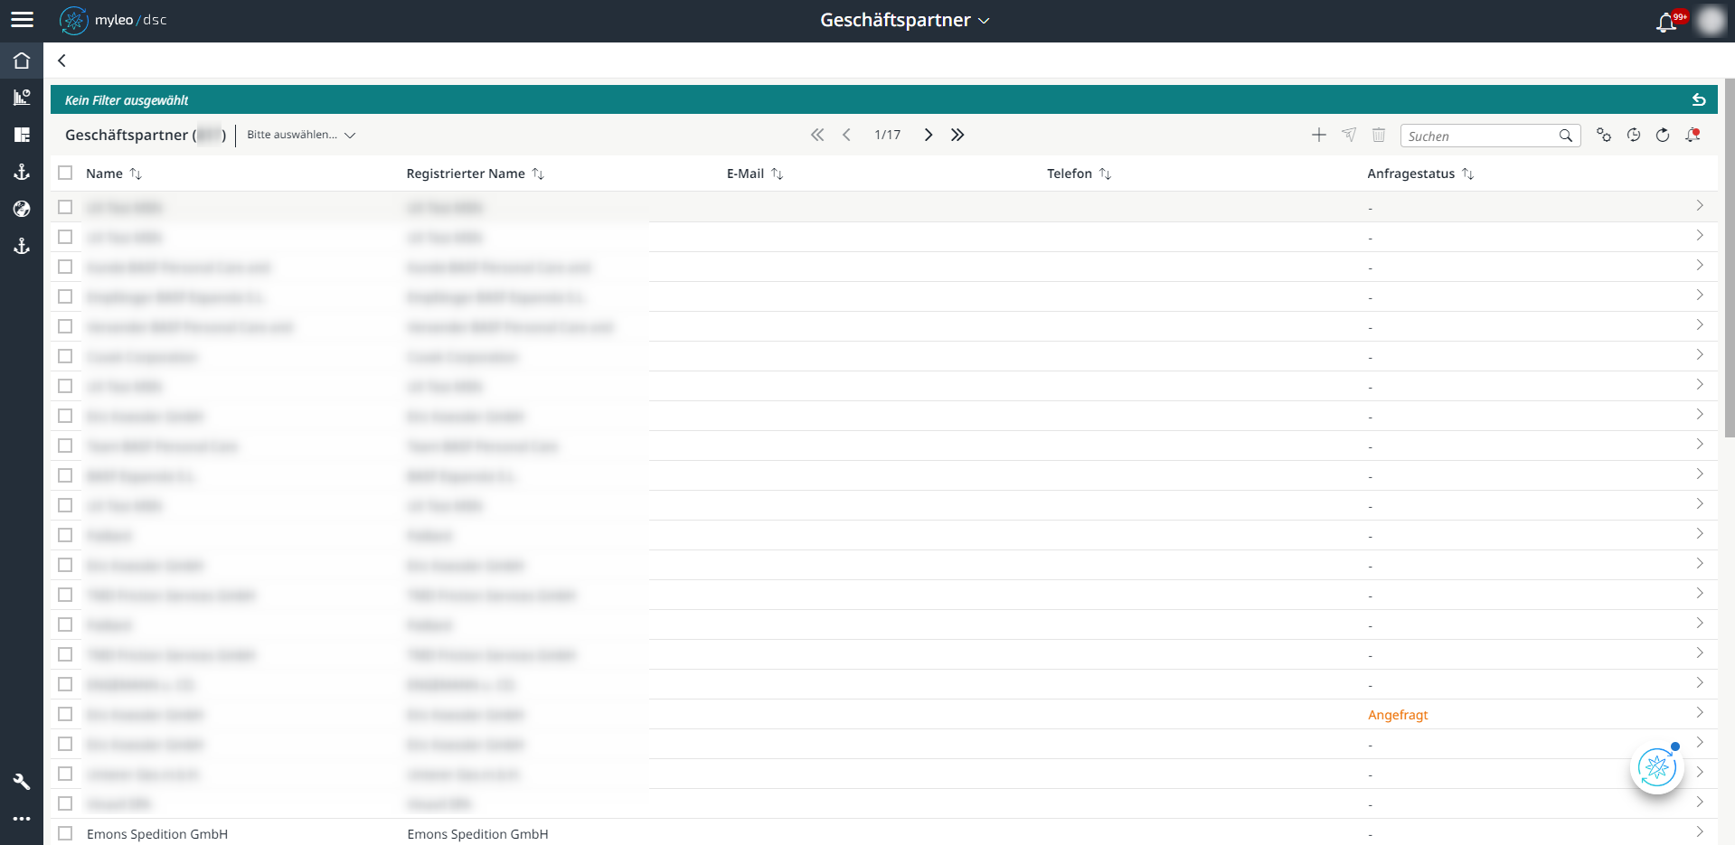Open the send (paper plane) action icon
Viewport: 1735px width, 845px height.
click(x=1349, y=134)
